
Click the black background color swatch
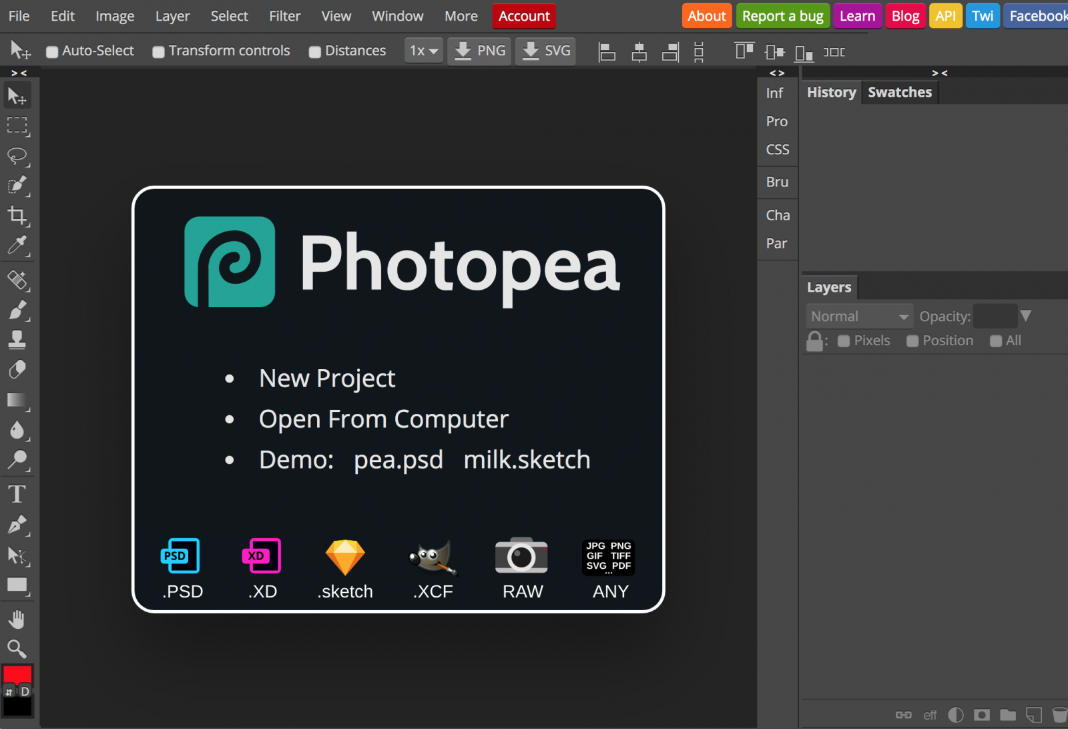coord(17,706)
